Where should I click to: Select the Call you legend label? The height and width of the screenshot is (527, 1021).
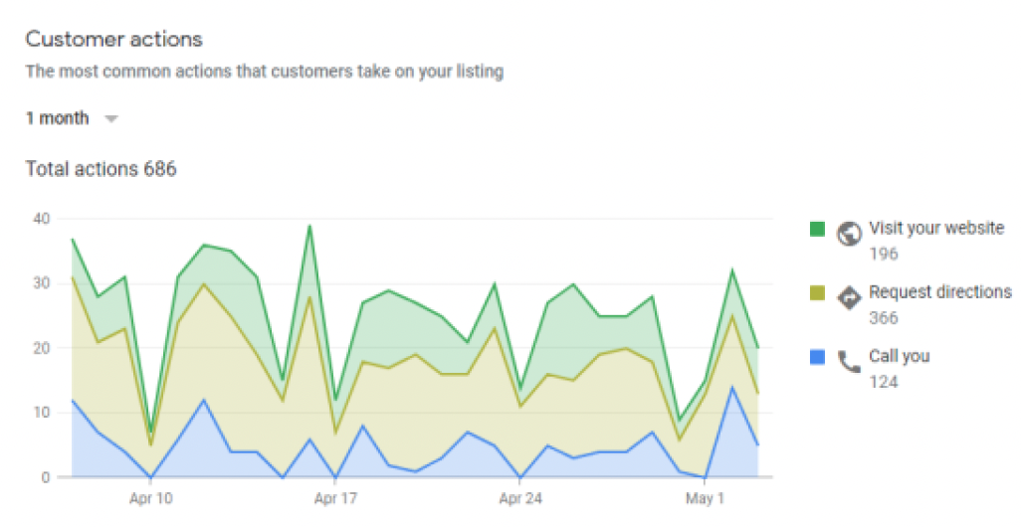(x=900, y=356)
